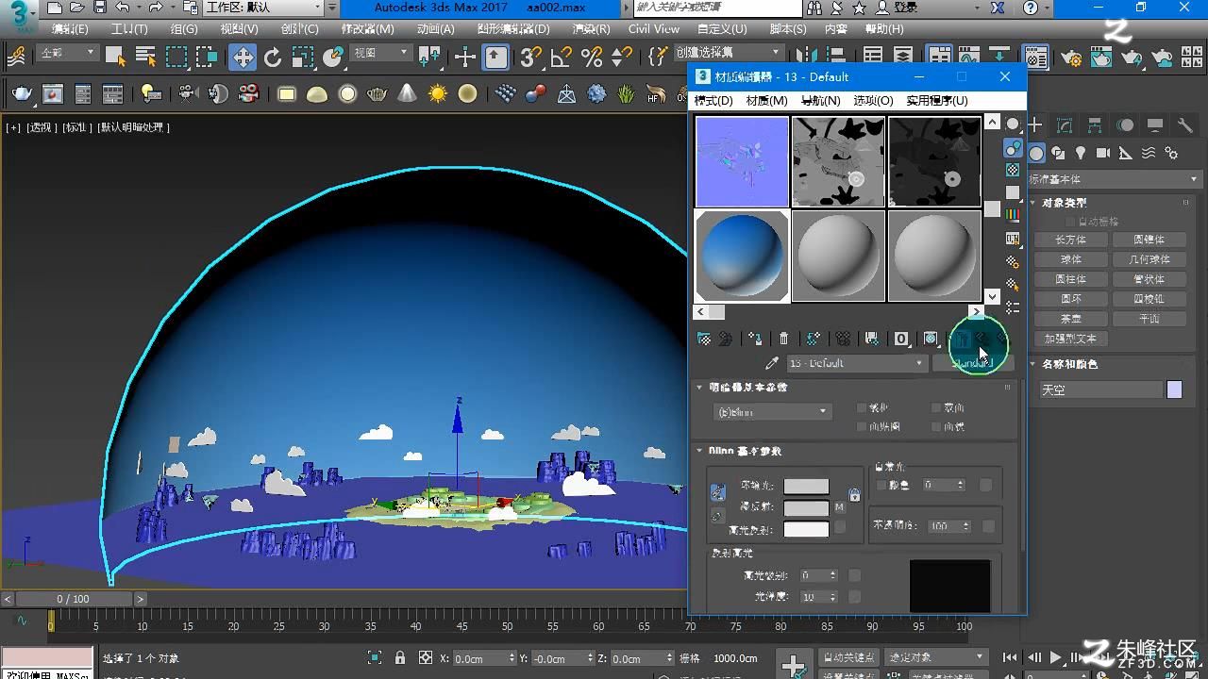The width and height of the screenshot is (1208, 679).
Task: Select the Rotate tool
Action: [273, 58]
